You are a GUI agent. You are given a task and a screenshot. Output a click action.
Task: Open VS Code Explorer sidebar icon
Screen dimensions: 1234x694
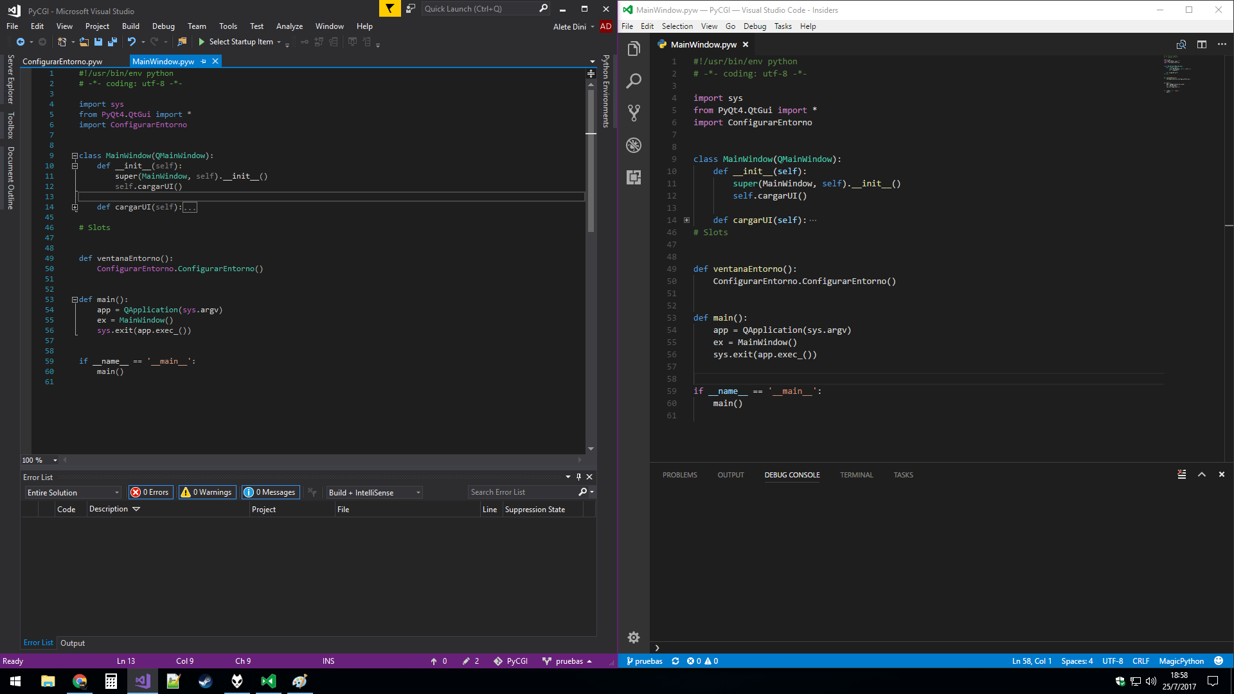click(634, 49)
